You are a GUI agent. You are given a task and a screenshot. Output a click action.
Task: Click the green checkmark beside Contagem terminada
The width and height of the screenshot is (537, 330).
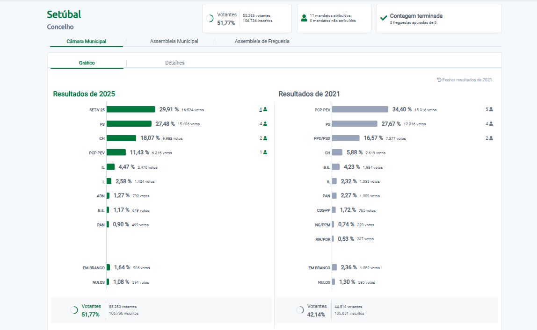384,18
